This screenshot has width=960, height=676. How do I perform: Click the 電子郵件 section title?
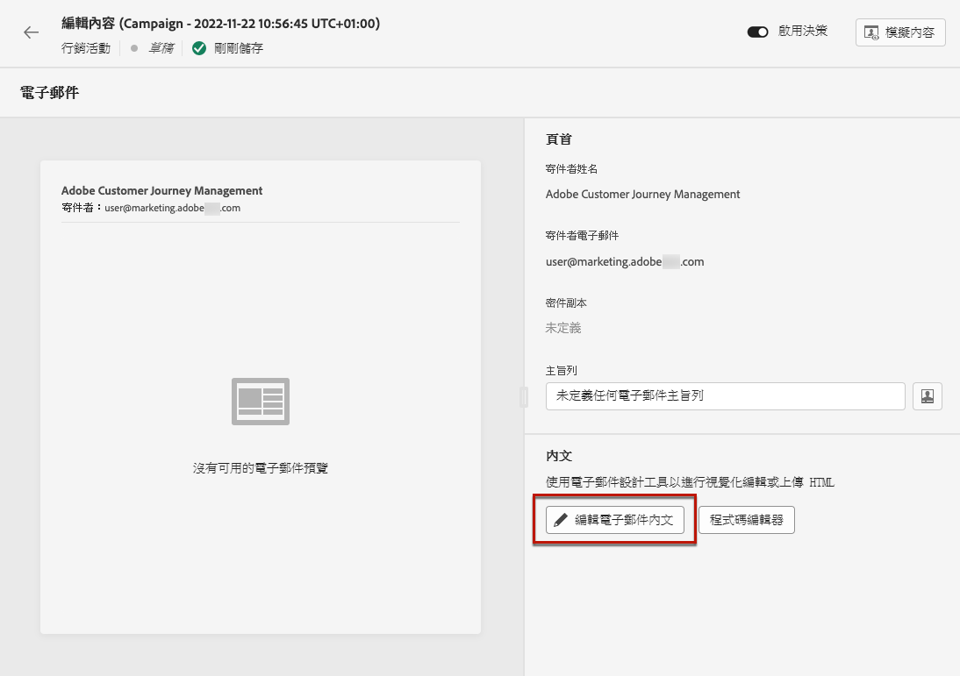point(50,92)
